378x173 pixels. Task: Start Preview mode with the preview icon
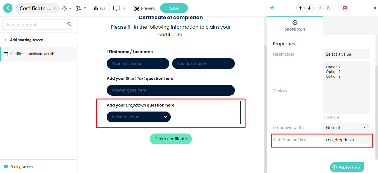[136, 8]
